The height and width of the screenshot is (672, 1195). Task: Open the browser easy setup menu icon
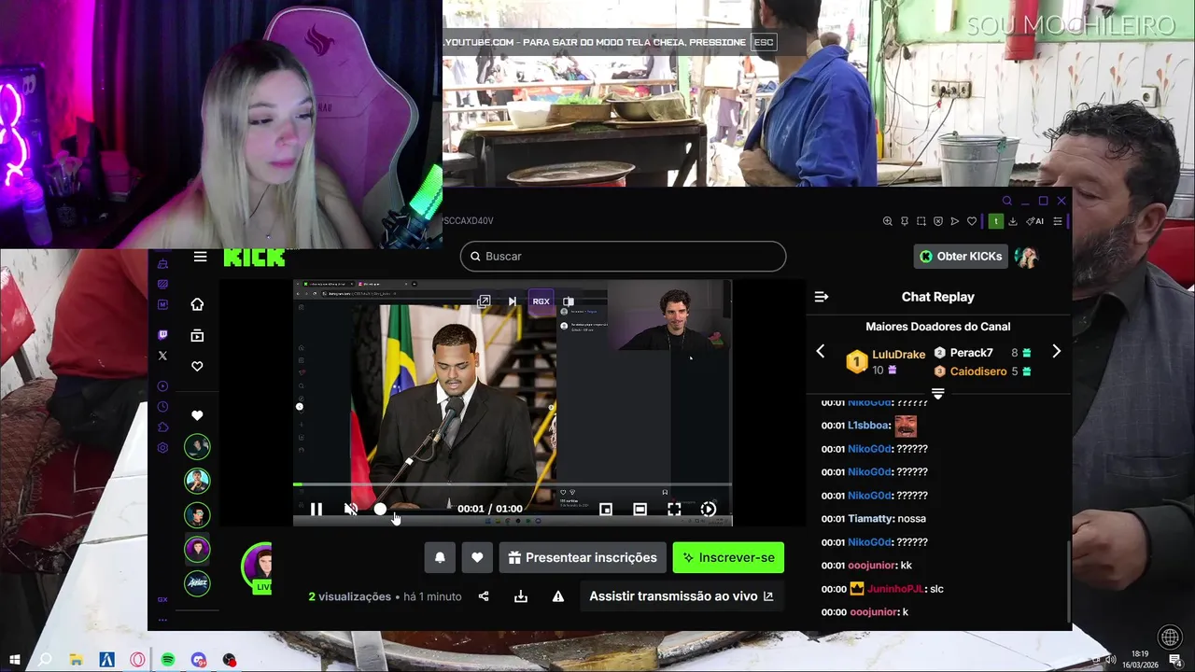(x=1058, y=221)
